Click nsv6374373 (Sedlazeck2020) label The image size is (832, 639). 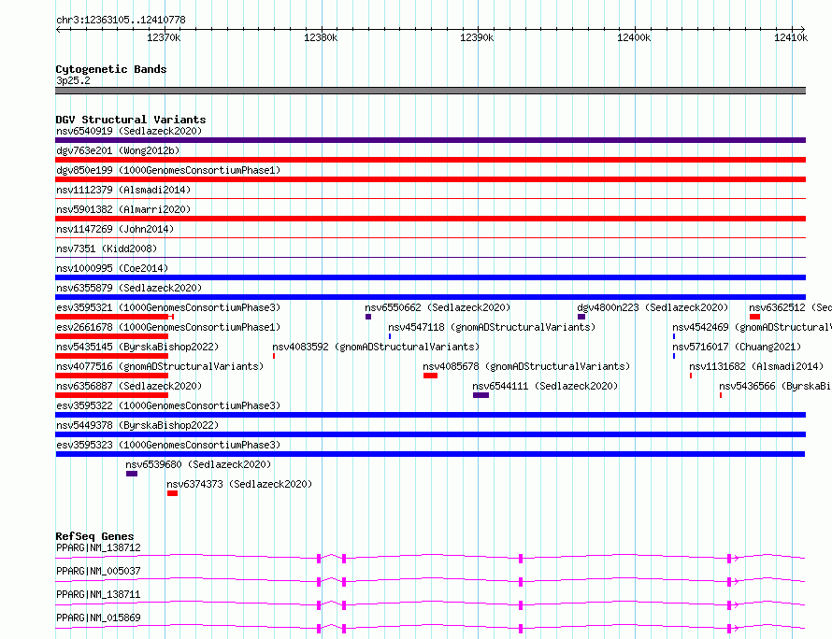tap(239, 484)
